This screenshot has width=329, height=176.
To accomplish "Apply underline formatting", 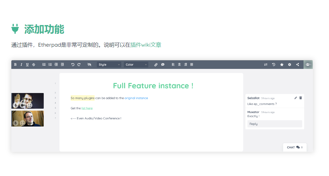I will click(27, 65).
